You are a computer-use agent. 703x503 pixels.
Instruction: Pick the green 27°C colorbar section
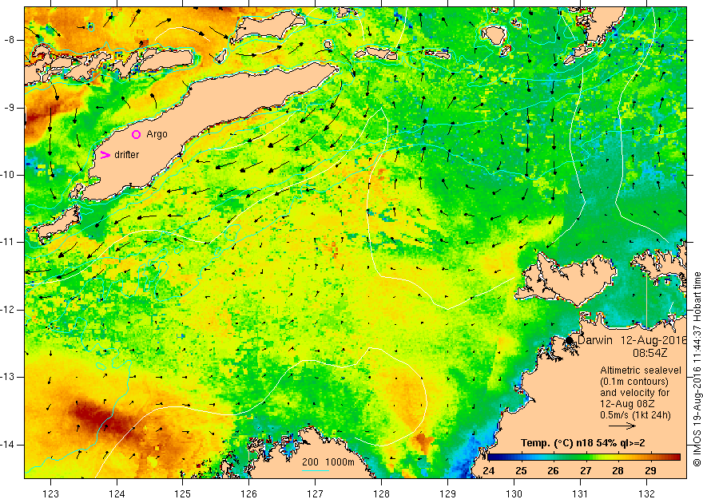586,457
